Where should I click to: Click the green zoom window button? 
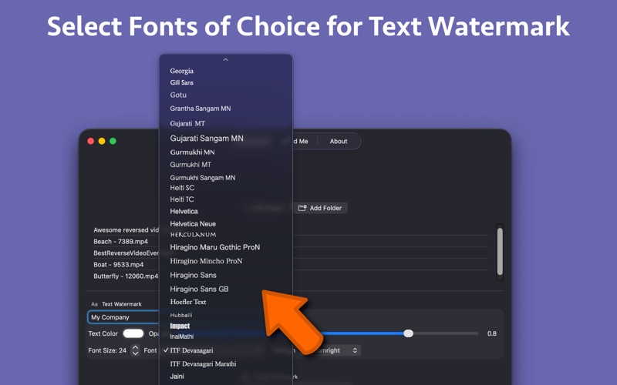point(113,141)
